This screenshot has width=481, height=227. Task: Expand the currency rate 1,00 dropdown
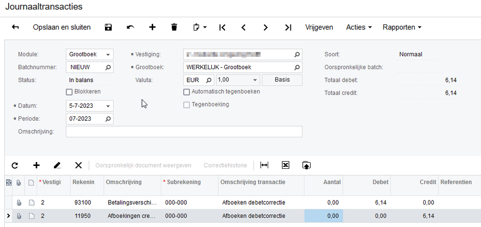click(255, 80)
